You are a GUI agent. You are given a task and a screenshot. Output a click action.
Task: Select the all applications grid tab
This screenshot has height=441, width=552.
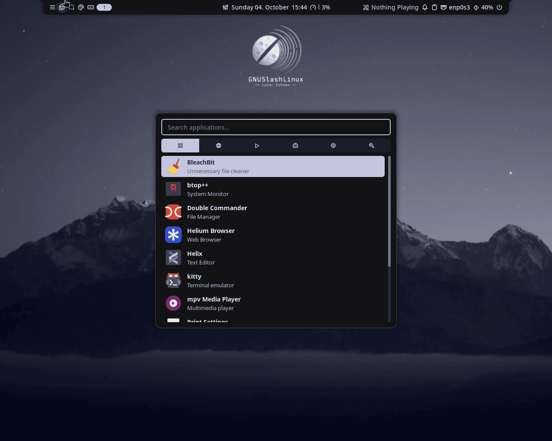point(180,146)
